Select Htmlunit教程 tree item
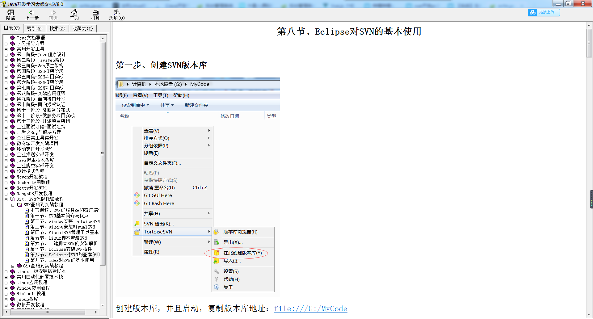 [x=31, y=294]
